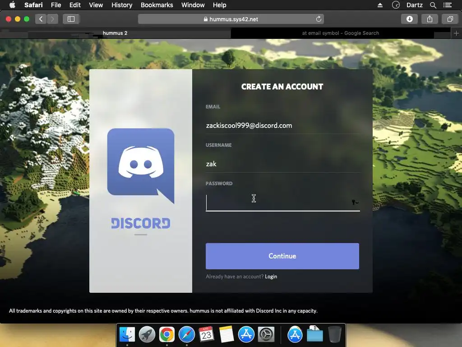Zoom Safari window with green button

point(27,19)
